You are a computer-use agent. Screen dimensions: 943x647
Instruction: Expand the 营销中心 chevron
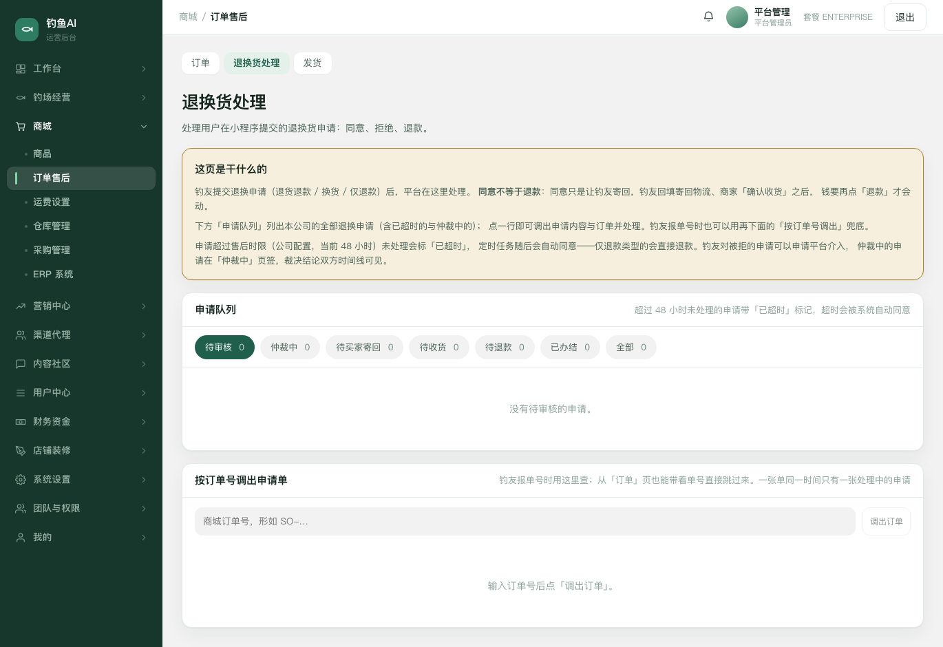coord(144,306)
